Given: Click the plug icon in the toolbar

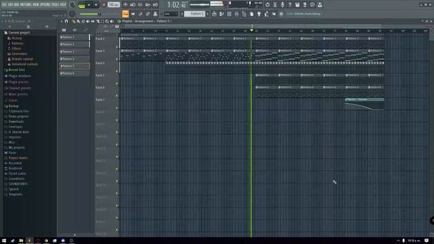Looking at the screenshot, I should point(259,14).
